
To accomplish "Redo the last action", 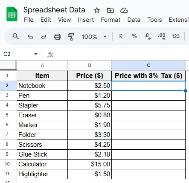I will click(x=44, y=37).
